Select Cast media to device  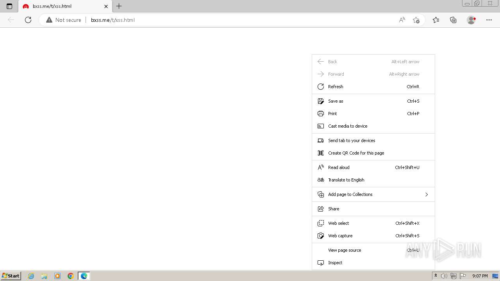(x=373, y=126)
